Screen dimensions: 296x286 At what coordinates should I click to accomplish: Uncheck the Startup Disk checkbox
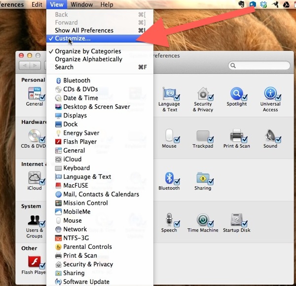(x=245, y=224)
